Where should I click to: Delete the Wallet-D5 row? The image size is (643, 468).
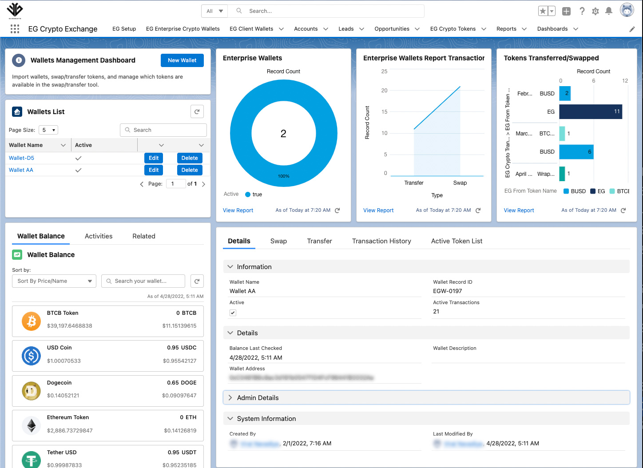190,158
